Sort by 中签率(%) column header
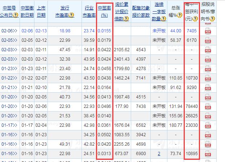This screenshot has width=225, height=162. coord(104,12)
